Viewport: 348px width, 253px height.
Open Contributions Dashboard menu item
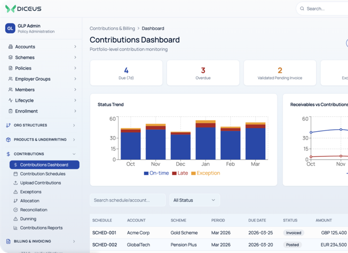point(44,165)
